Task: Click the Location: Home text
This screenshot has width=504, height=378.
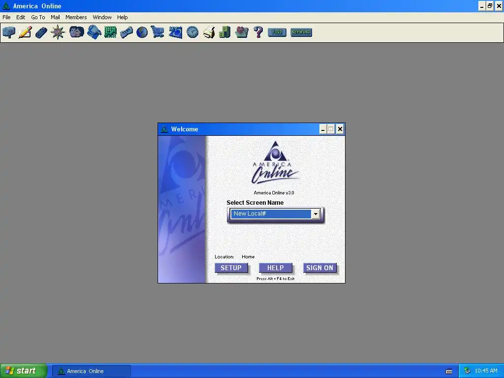Action: (x=235, y=257)
